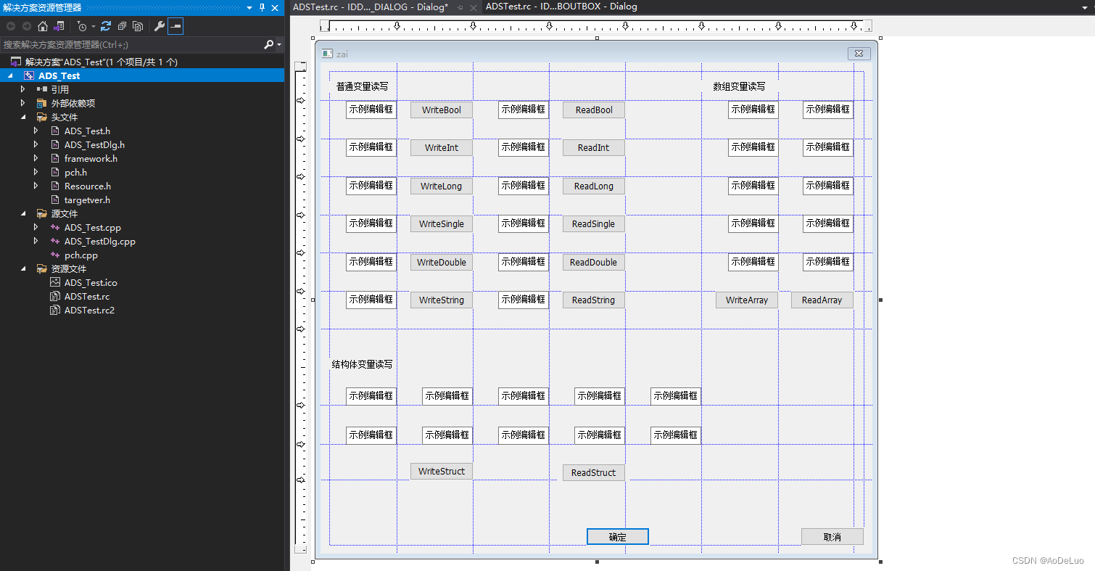Select edit box directly left of WriteBool
The height and width of the screenshot is (571, 1095).
pos(371,110)
